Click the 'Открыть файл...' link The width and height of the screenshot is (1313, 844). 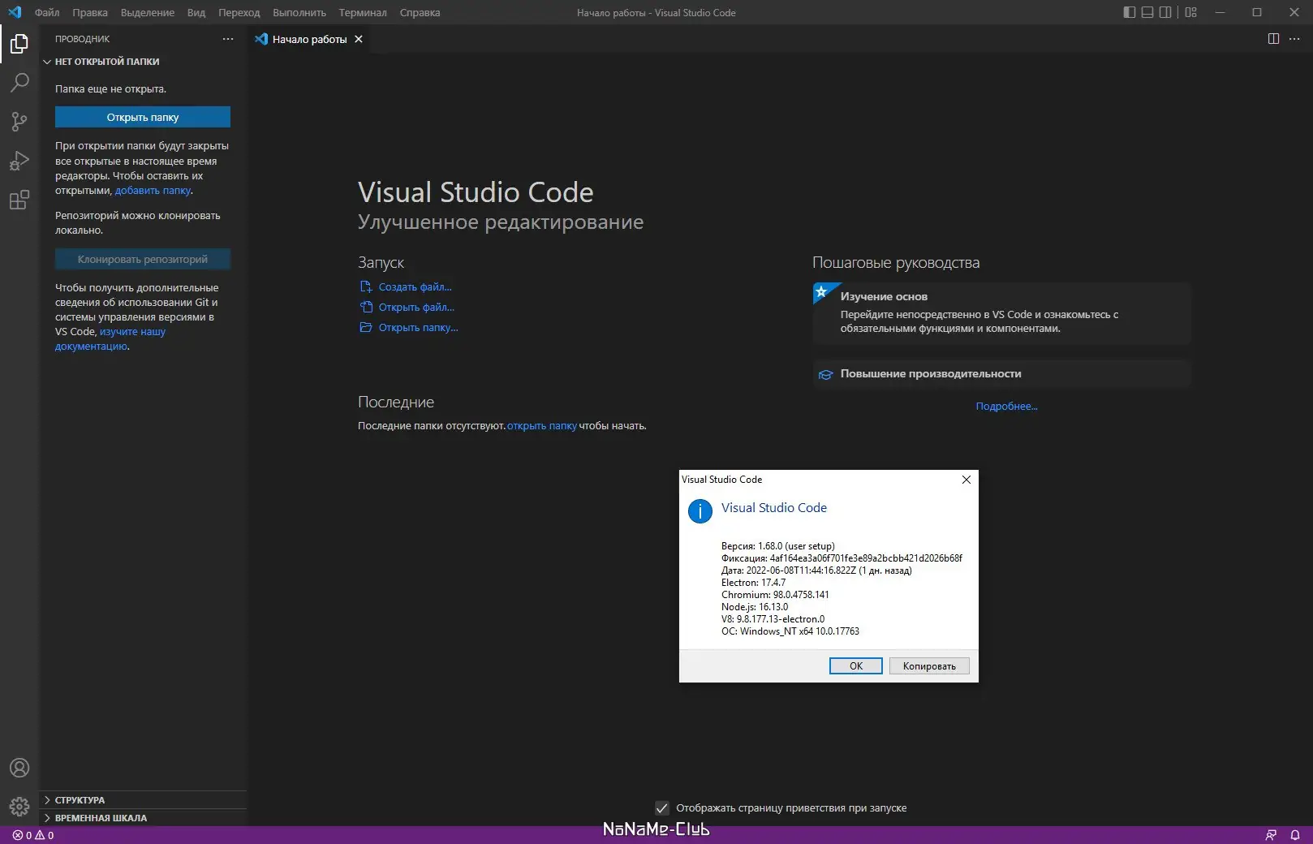(x=416, y=308)
